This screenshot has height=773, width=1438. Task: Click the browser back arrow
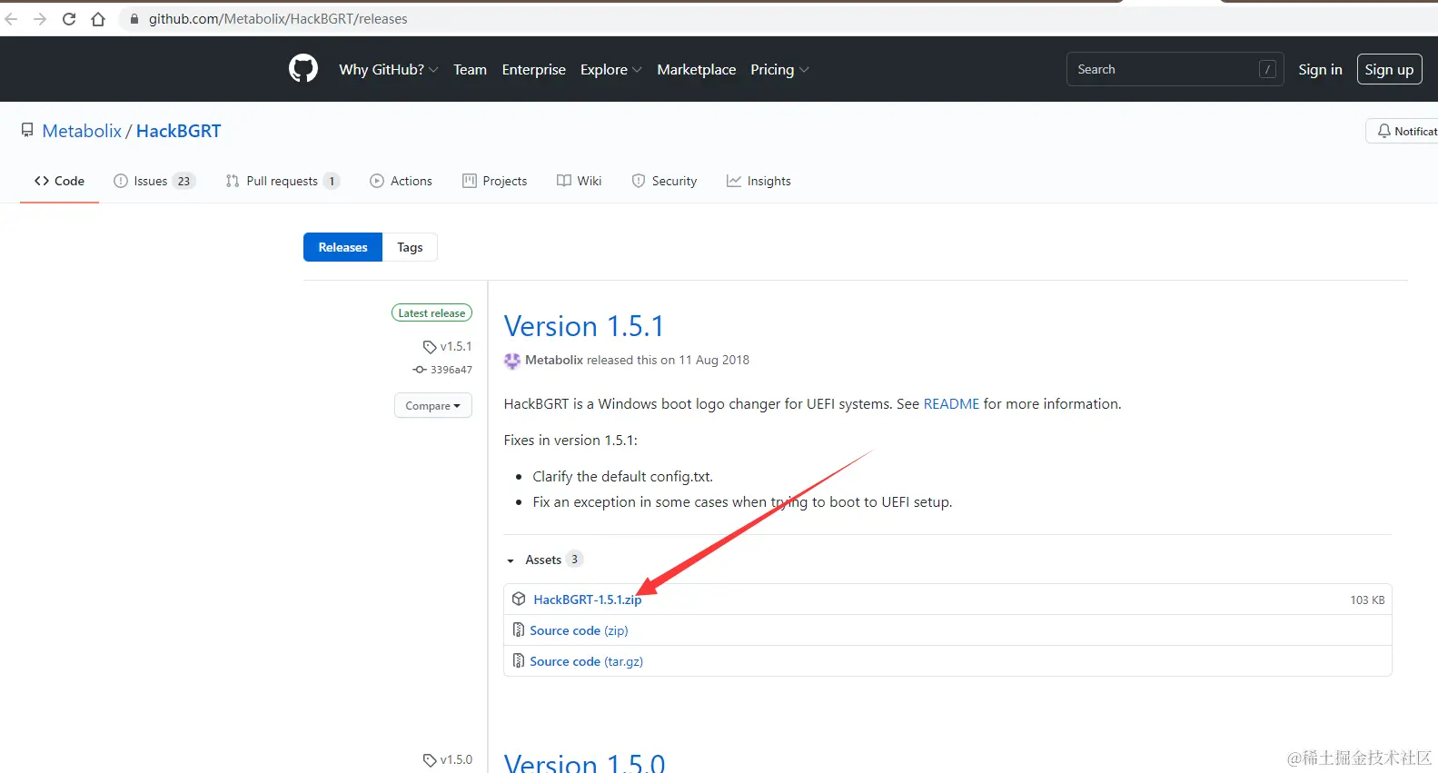[x=12, y=19]
